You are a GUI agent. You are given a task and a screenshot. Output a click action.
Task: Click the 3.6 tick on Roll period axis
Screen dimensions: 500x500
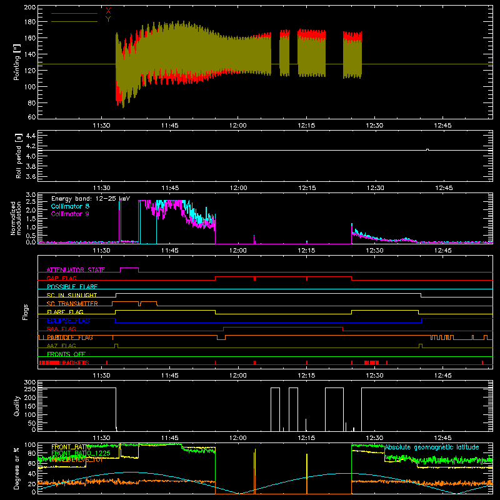pyautogui.click(x=31, y=176)
